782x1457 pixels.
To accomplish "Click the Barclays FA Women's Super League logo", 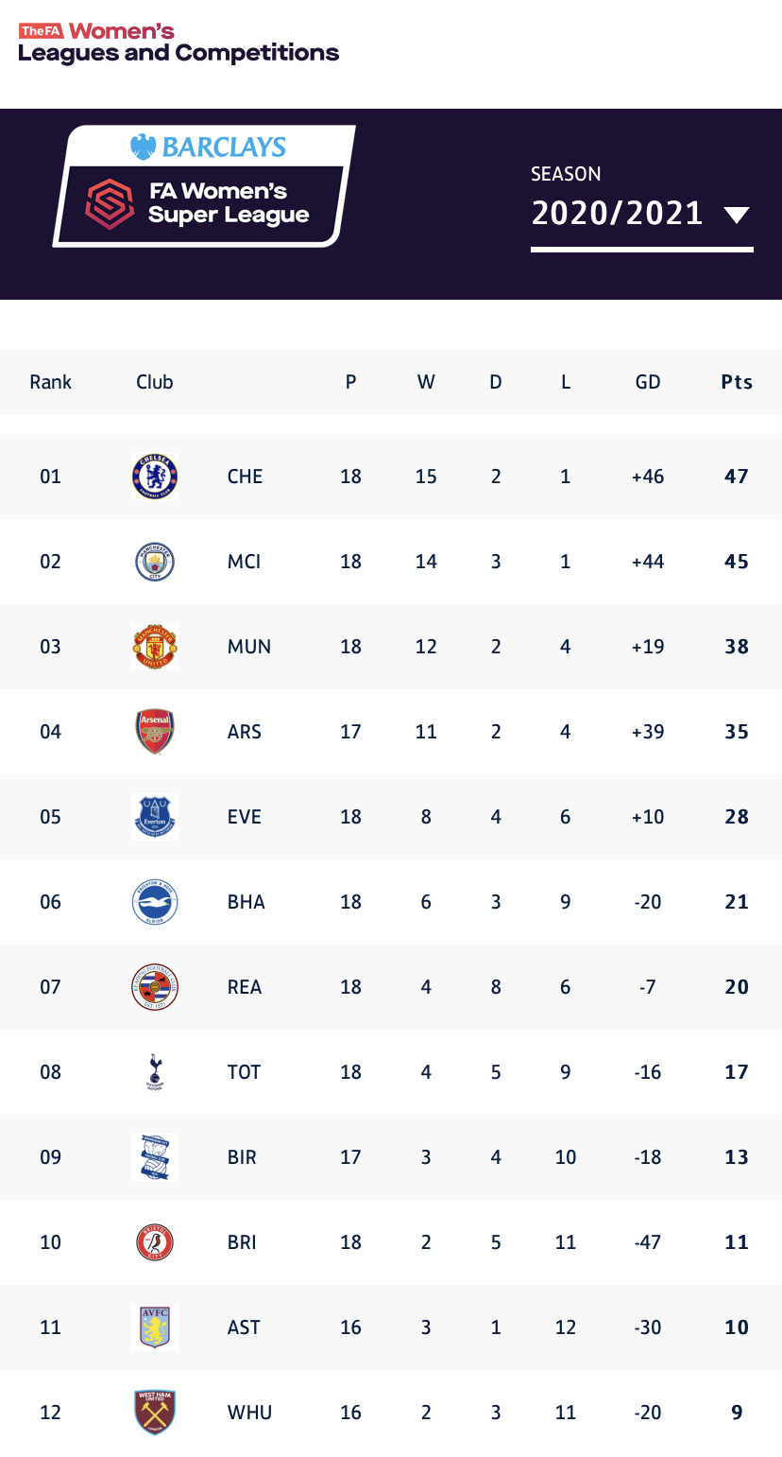I will coord(204,186).
